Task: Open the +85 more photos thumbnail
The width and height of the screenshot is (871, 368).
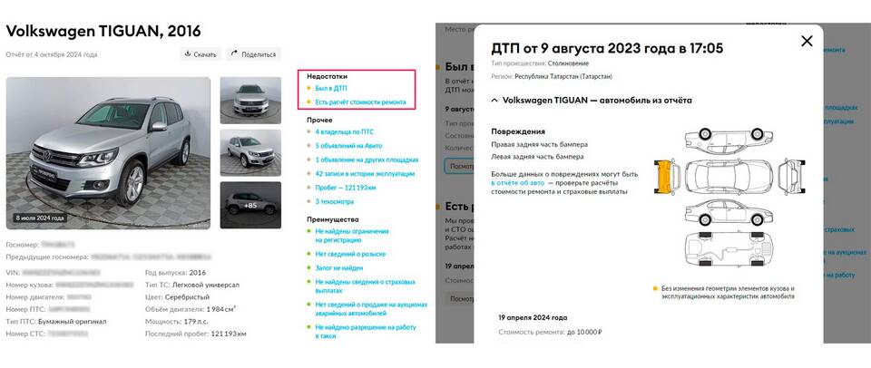Action: [x=250, y=205]
